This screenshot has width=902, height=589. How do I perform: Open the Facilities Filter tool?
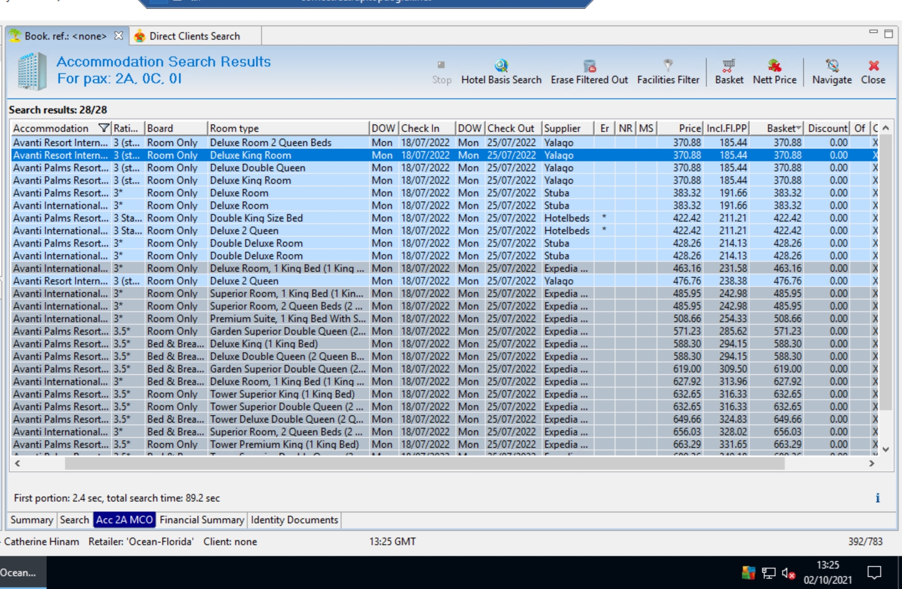[668, 66]
